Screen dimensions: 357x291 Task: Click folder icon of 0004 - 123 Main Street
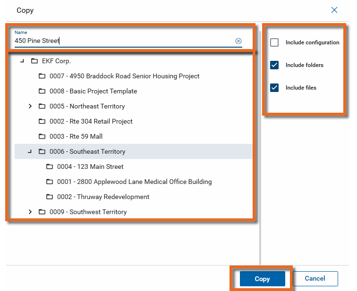tap(50, 167)
